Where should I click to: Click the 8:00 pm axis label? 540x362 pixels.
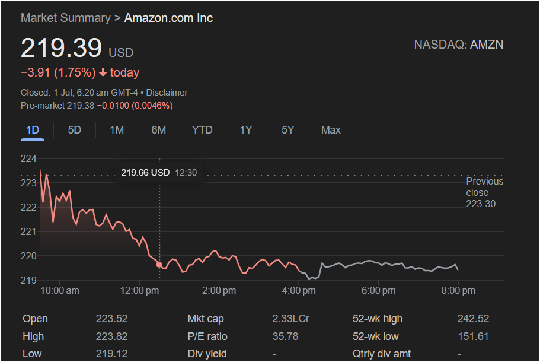458,290
